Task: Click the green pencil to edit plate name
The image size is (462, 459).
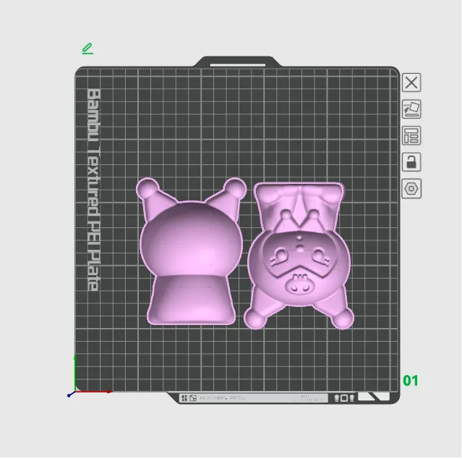Action: [87, 49]
